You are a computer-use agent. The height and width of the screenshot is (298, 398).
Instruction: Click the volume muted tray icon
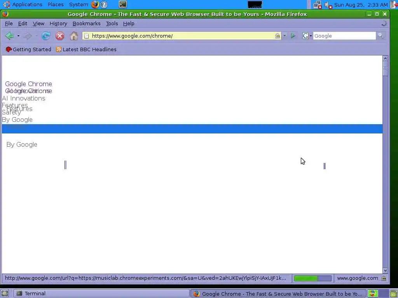[328, 5]
